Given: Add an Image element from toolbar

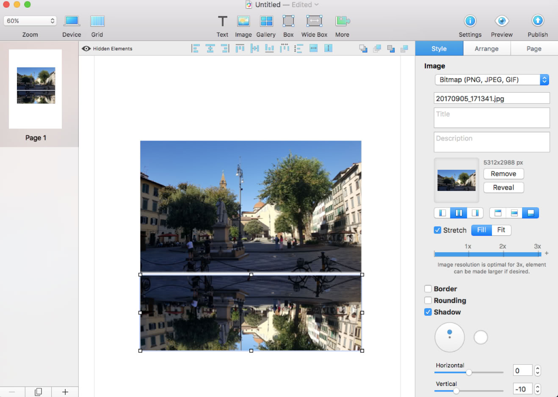Looking at the screenshot, I should (243, 21).
